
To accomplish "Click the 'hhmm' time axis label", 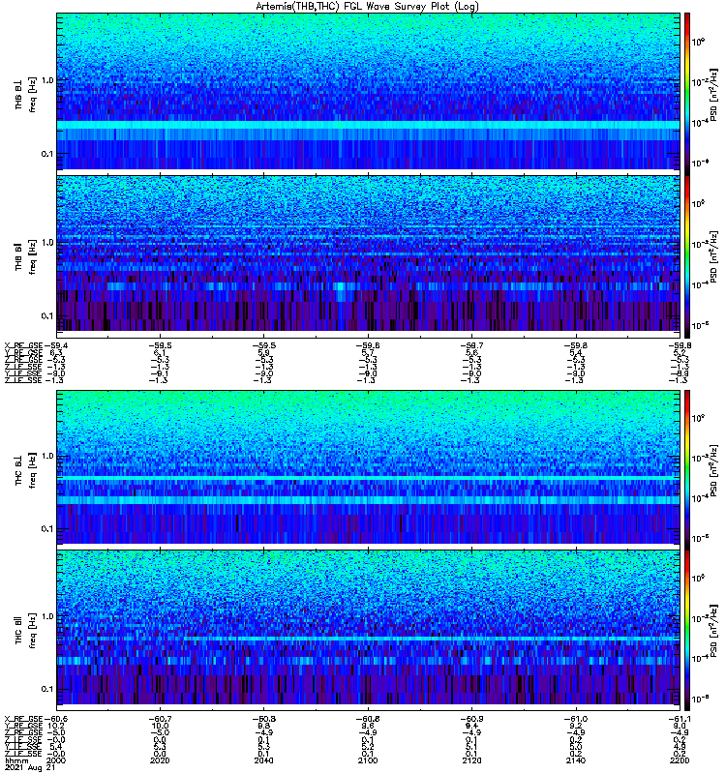I will coord(16,760).
